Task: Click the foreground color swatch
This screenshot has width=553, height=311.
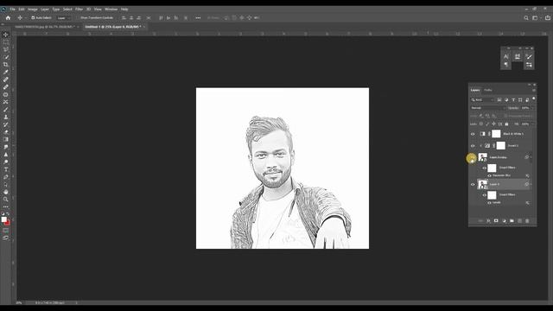Action: tap(3, 219)
